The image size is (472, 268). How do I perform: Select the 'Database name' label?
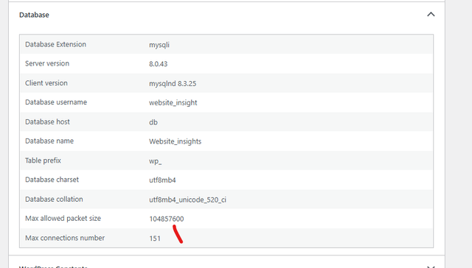[49, 141]
